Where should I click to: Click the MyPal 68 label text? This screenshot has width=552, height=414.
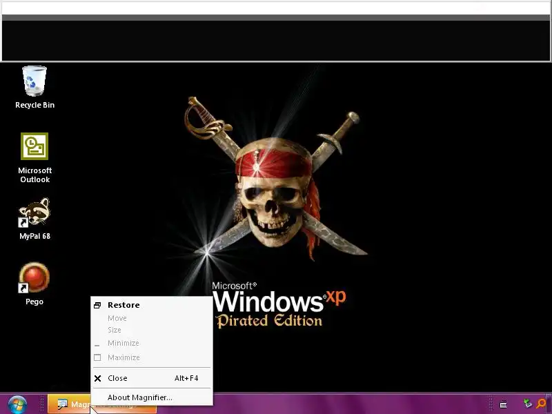[x=35, y=236]
